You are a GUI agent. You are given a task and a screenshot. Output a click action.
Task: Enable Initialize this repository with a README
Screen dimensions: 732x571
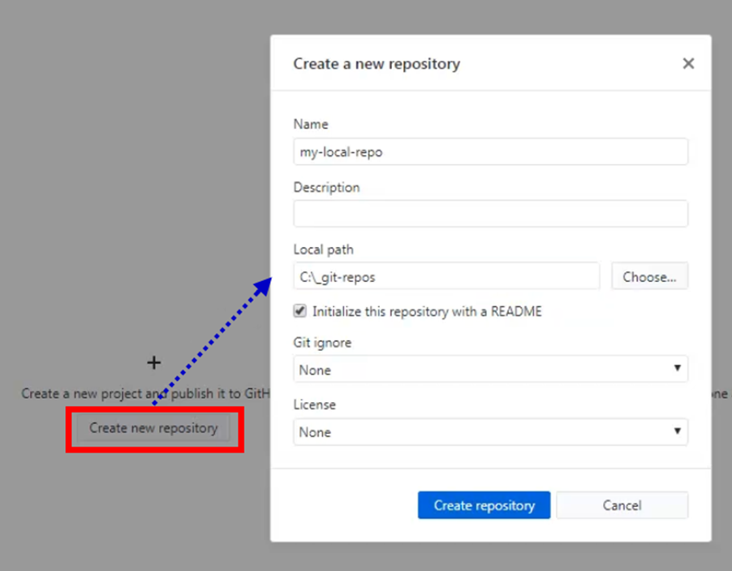(300, 311)
